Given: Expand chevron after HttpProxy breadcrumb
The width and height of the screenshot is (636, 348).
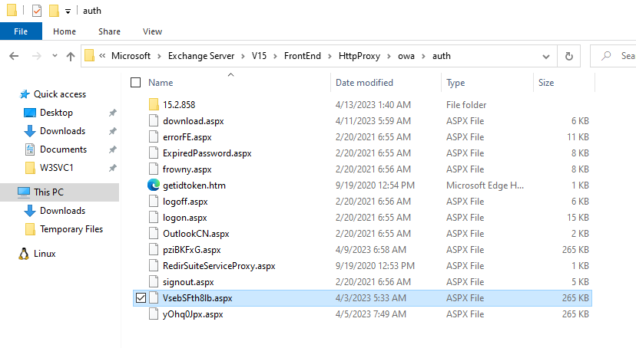Looking at the screenshot, I should tap(389, 56).
